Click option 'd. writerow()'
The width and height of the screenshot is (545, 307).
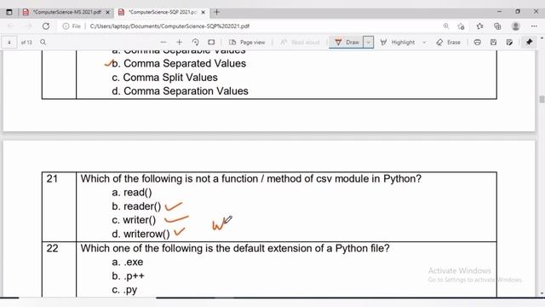(x=141, y=234)
